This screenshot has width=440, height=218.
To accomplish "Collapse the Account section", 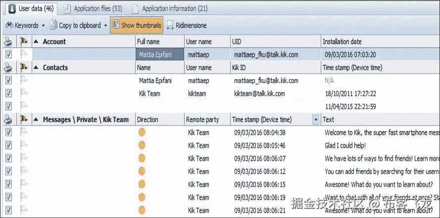I will point(36,42).
